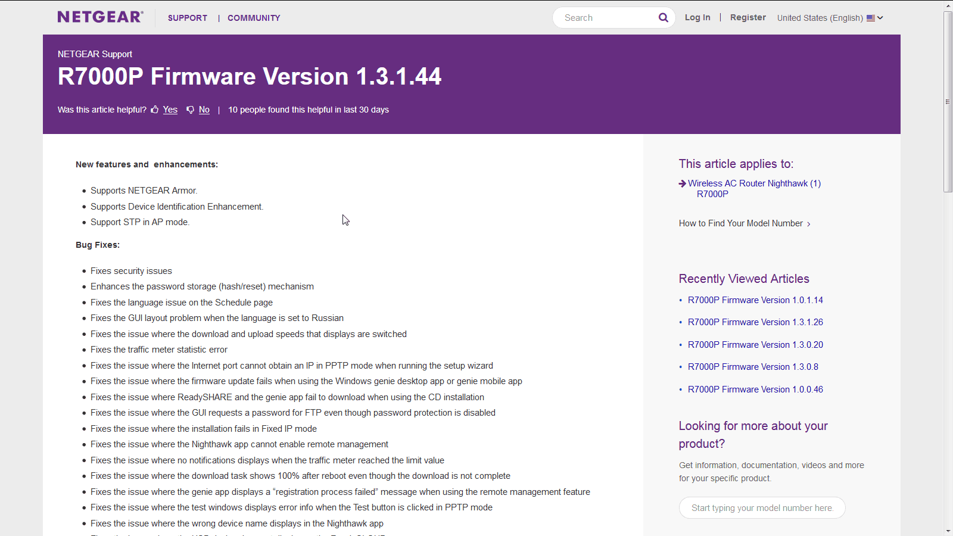Open the COMMUNITY menu
Viewport: 953px width, 536px height.
pos(254,18)
